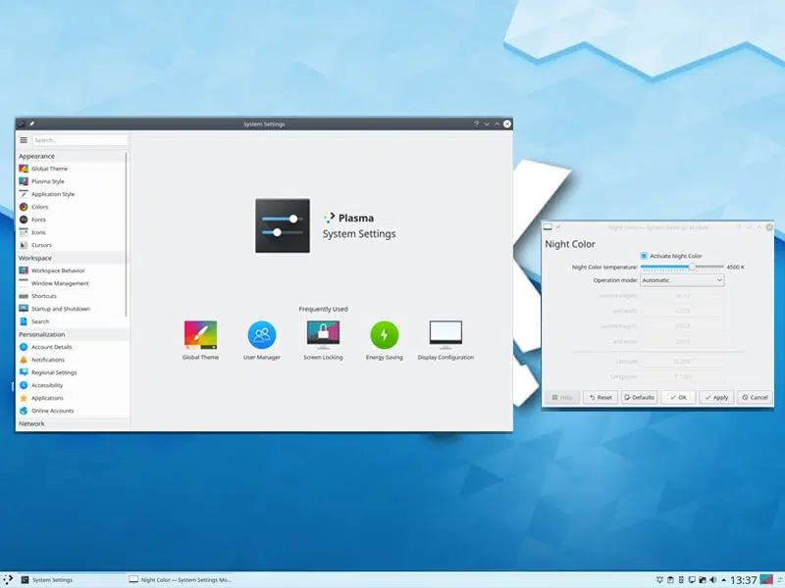This screenshot has width=785, height=588.
Task: Open Window Management settings
Action: 70,283
